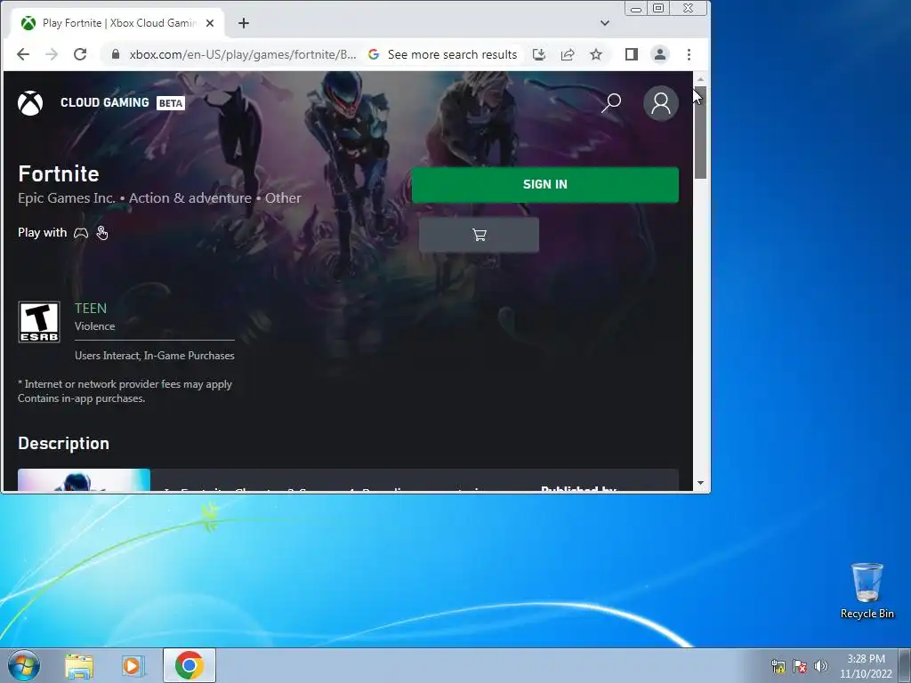Select the Recycle Bin desktop icon

point(867,591)
